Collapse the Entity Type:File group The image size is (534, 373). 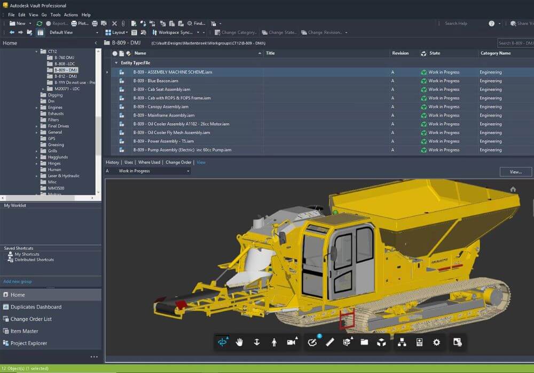[116, 63]
